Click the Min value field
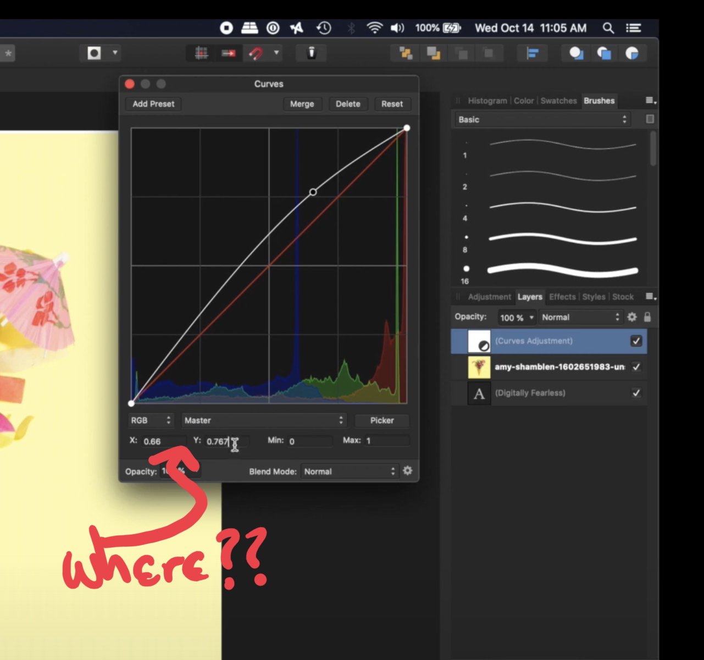The image size is (704, 660). tap(309, 441)
